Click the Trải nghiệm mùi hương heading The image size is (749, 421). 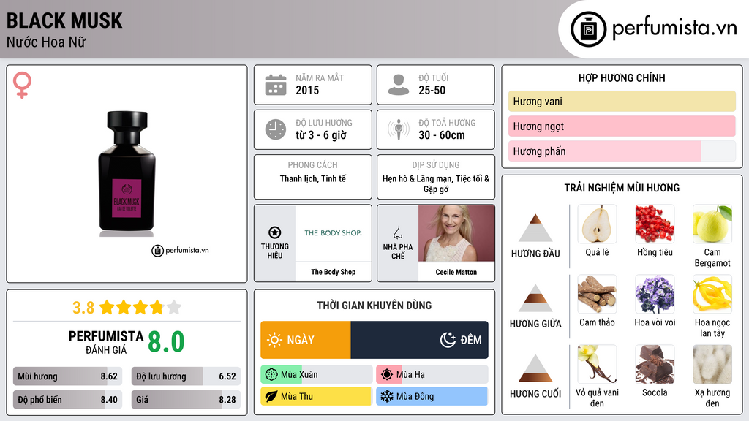[622, 188]
